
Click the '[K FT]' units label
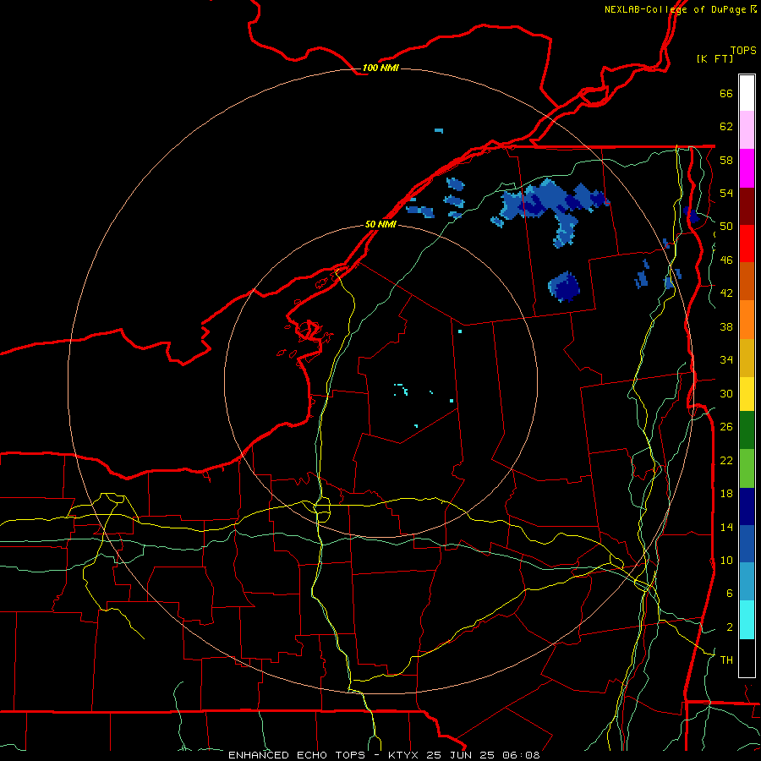(x=714, y=58)
